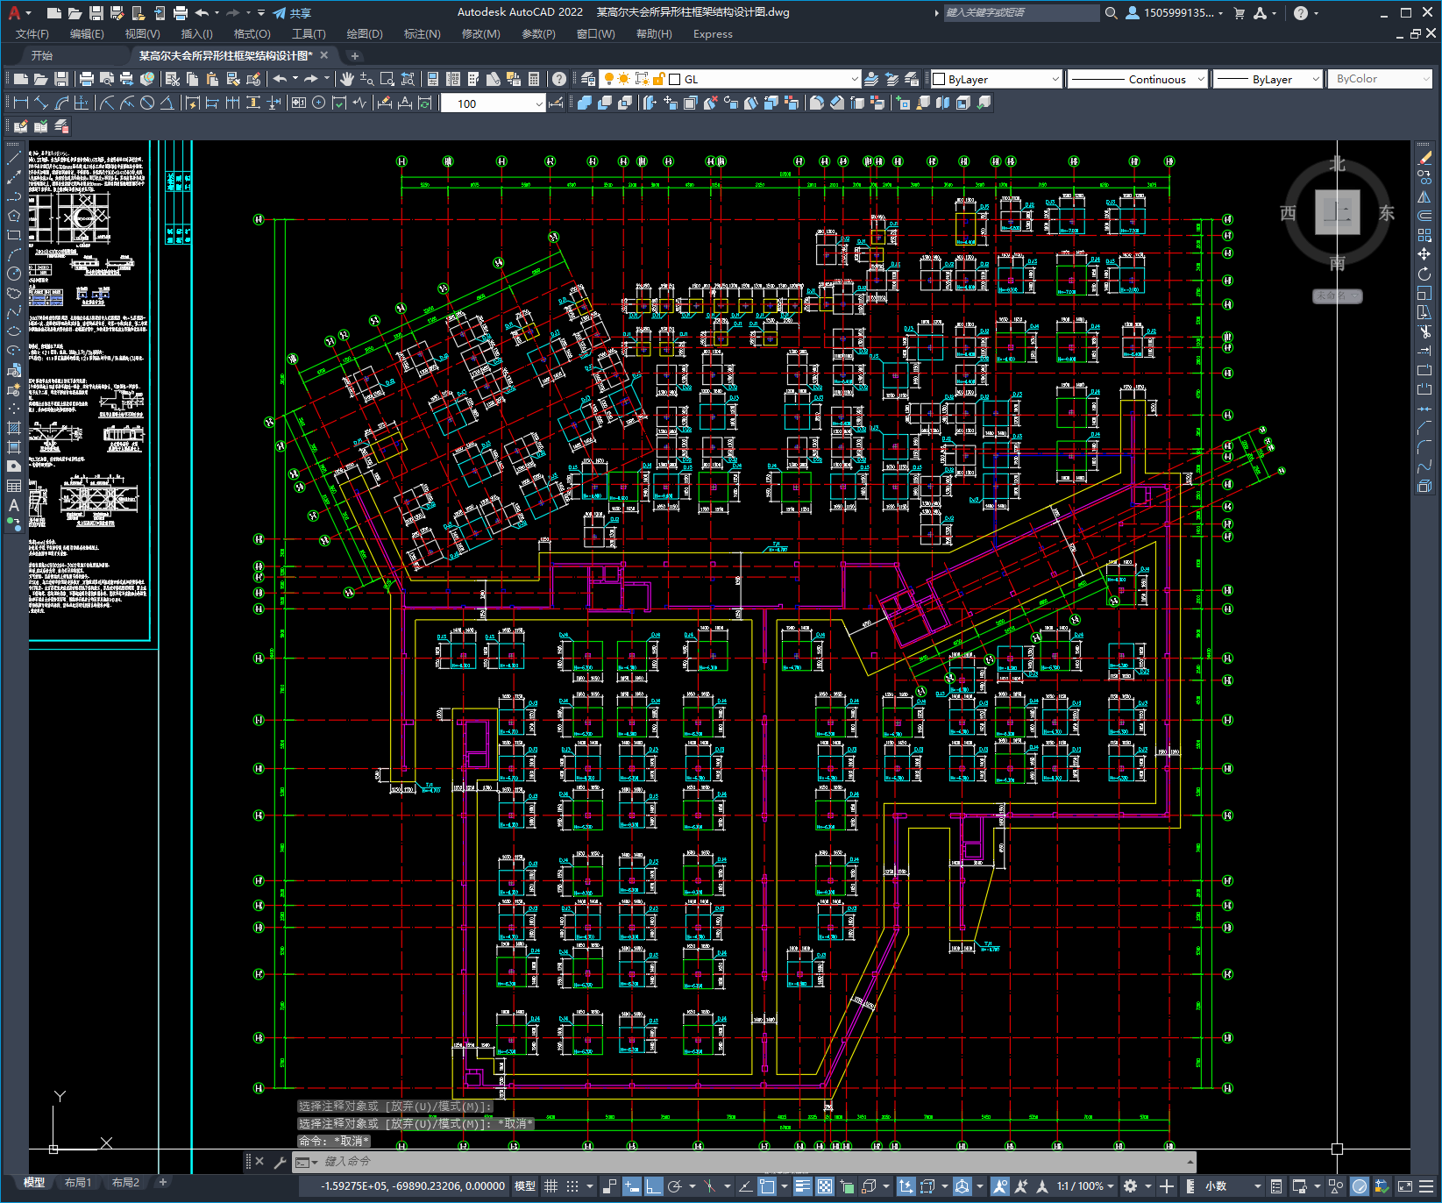The height and width of the screenshot is (1203, 1442).
Task: Open the dimension style dropdown showing 100
Action: (493, 103)
